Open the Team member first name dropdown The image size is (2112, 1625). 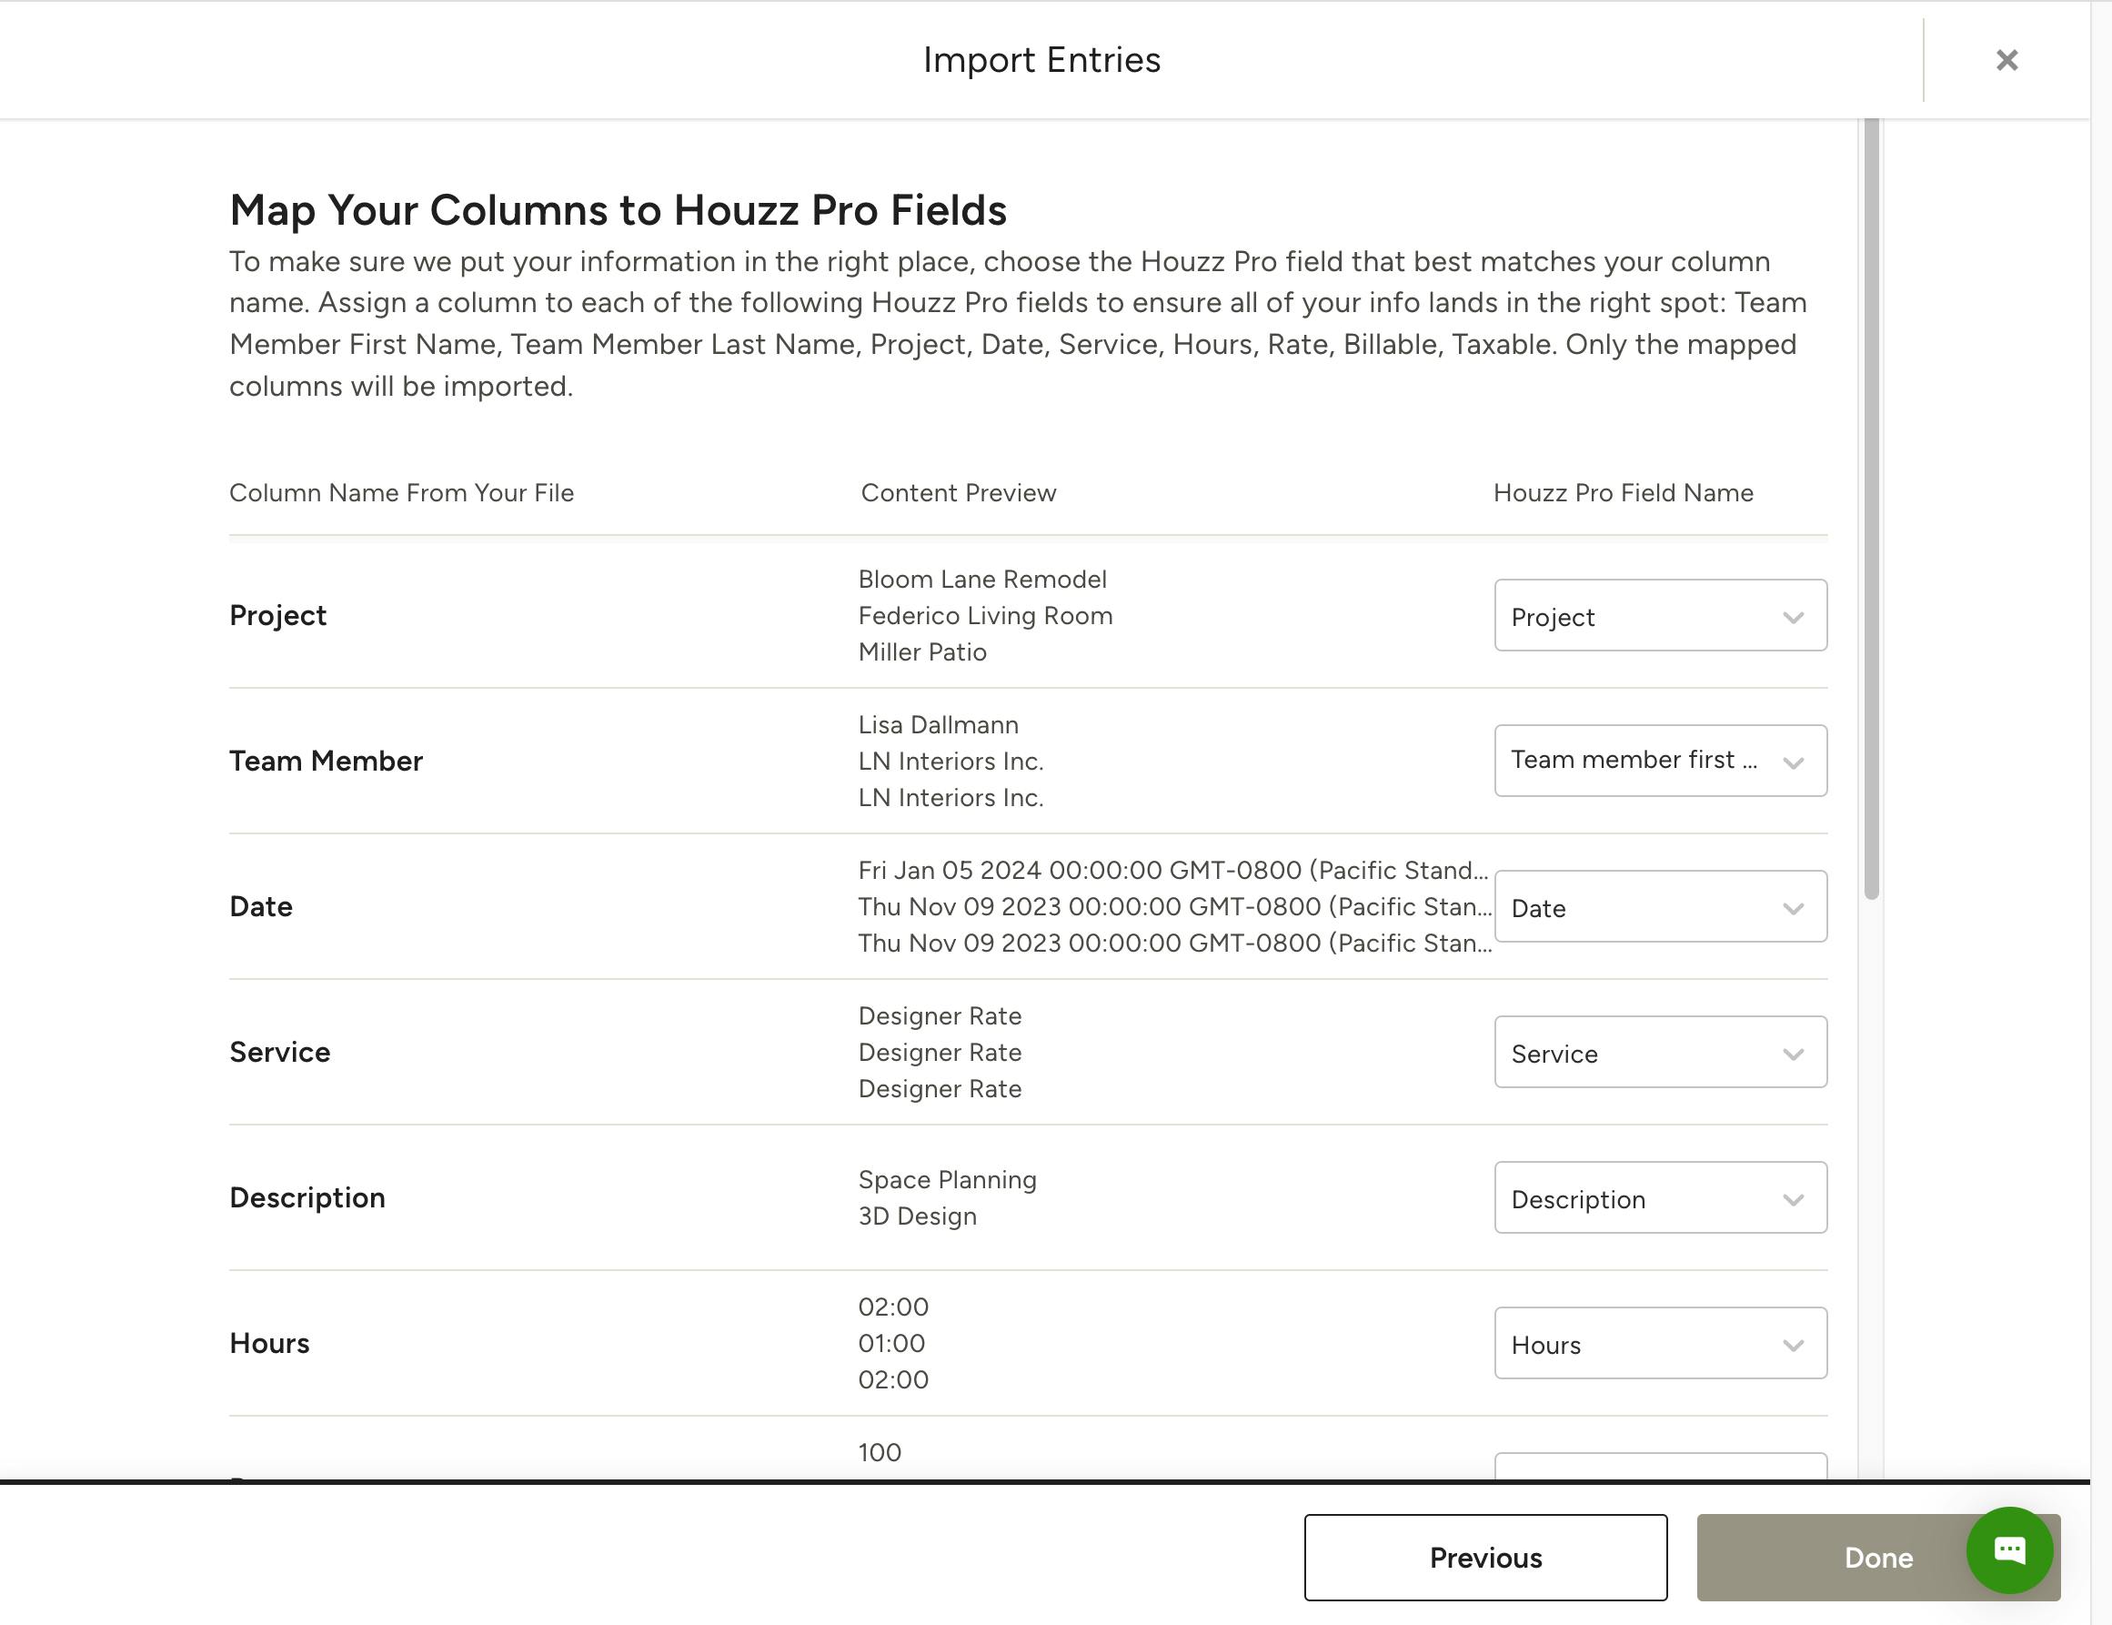point(1660,762)
